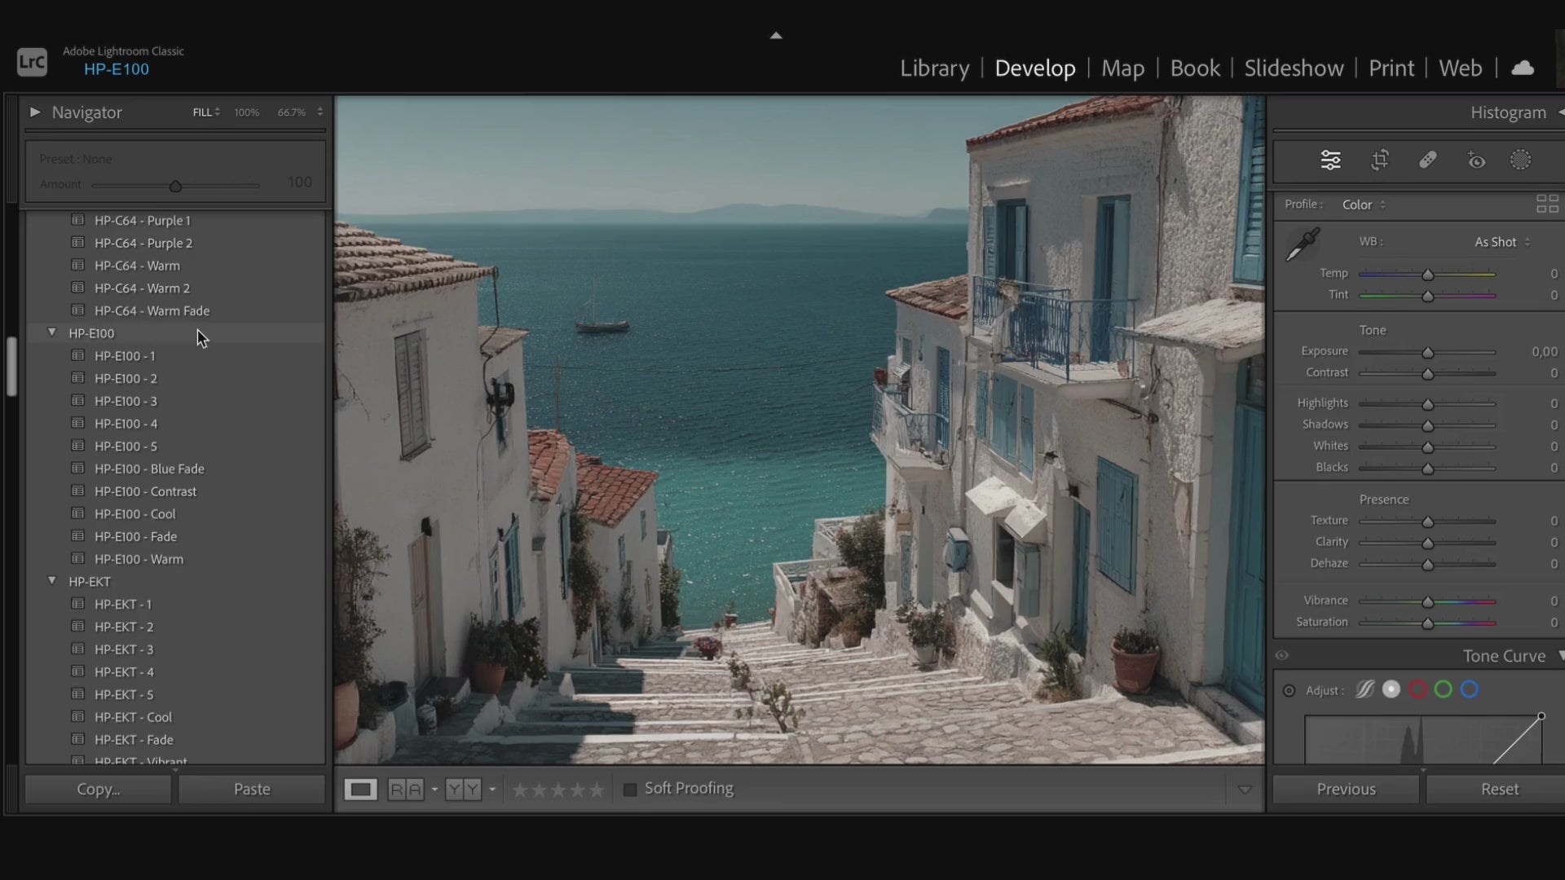Open the profile browser grid icon
Screen dimensions: 1565x880
pos(1546,205)
